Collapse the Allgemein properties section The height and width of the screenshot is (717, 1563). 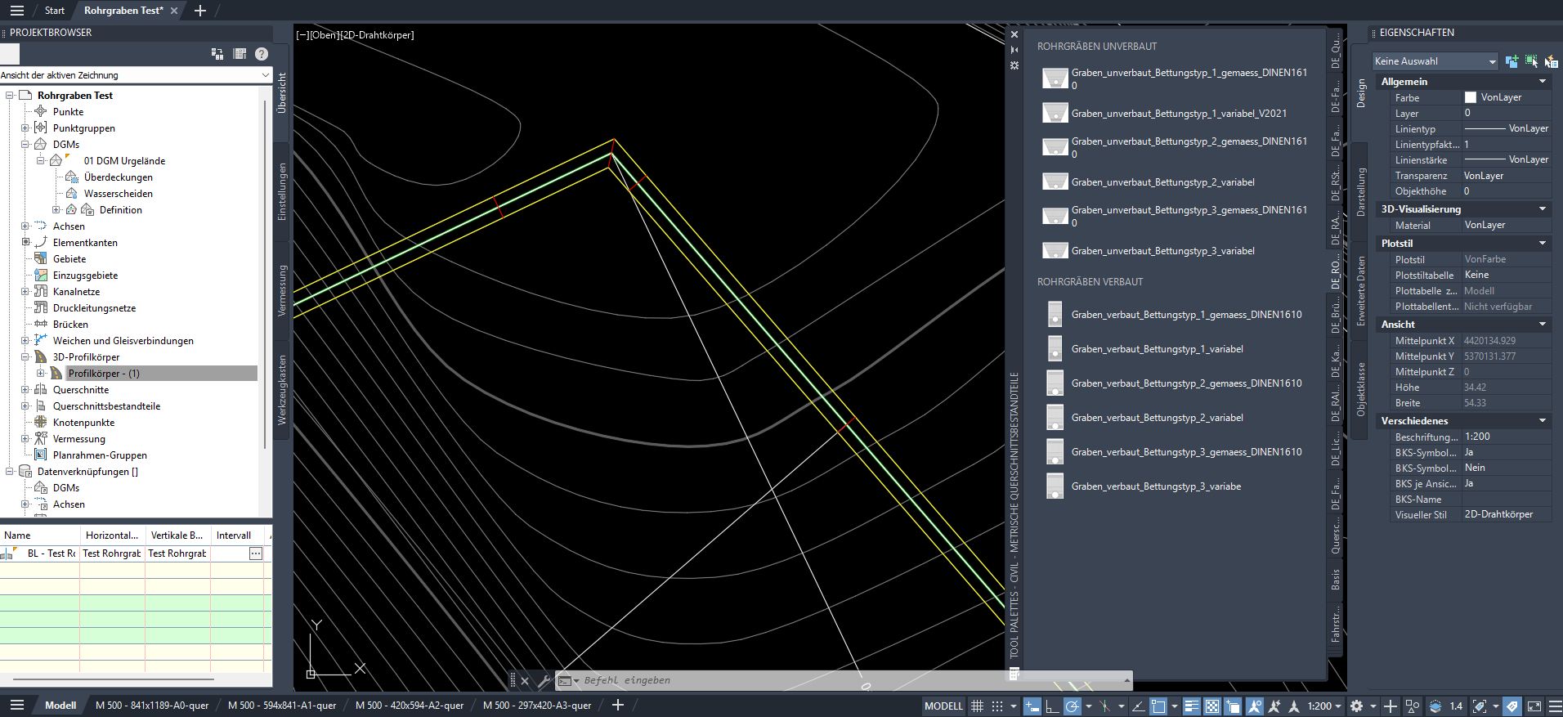(1543, 82)
